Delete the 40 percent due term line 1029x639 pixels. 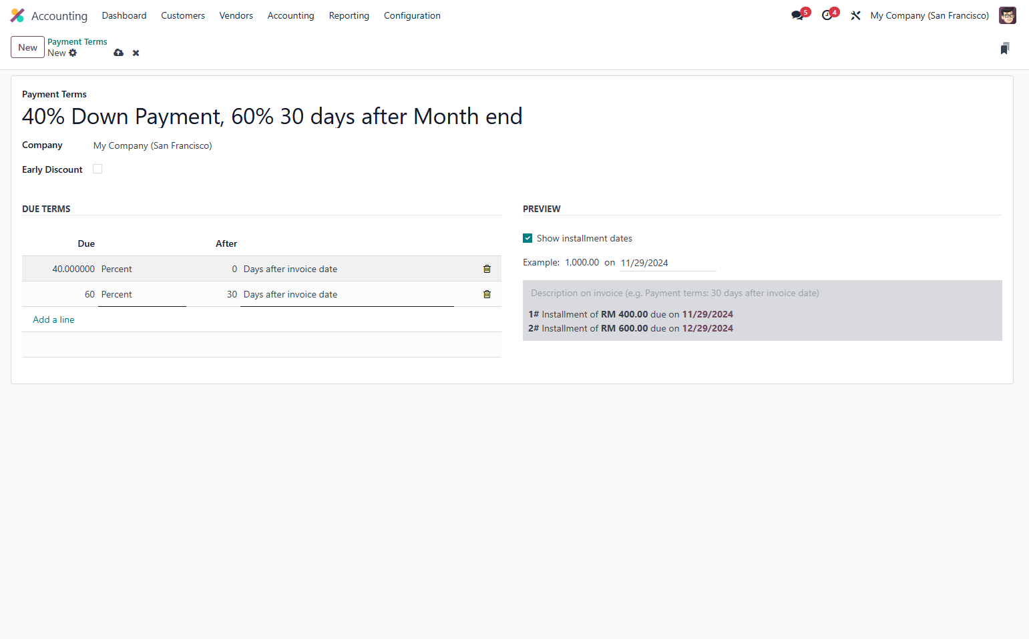point(487,269)
